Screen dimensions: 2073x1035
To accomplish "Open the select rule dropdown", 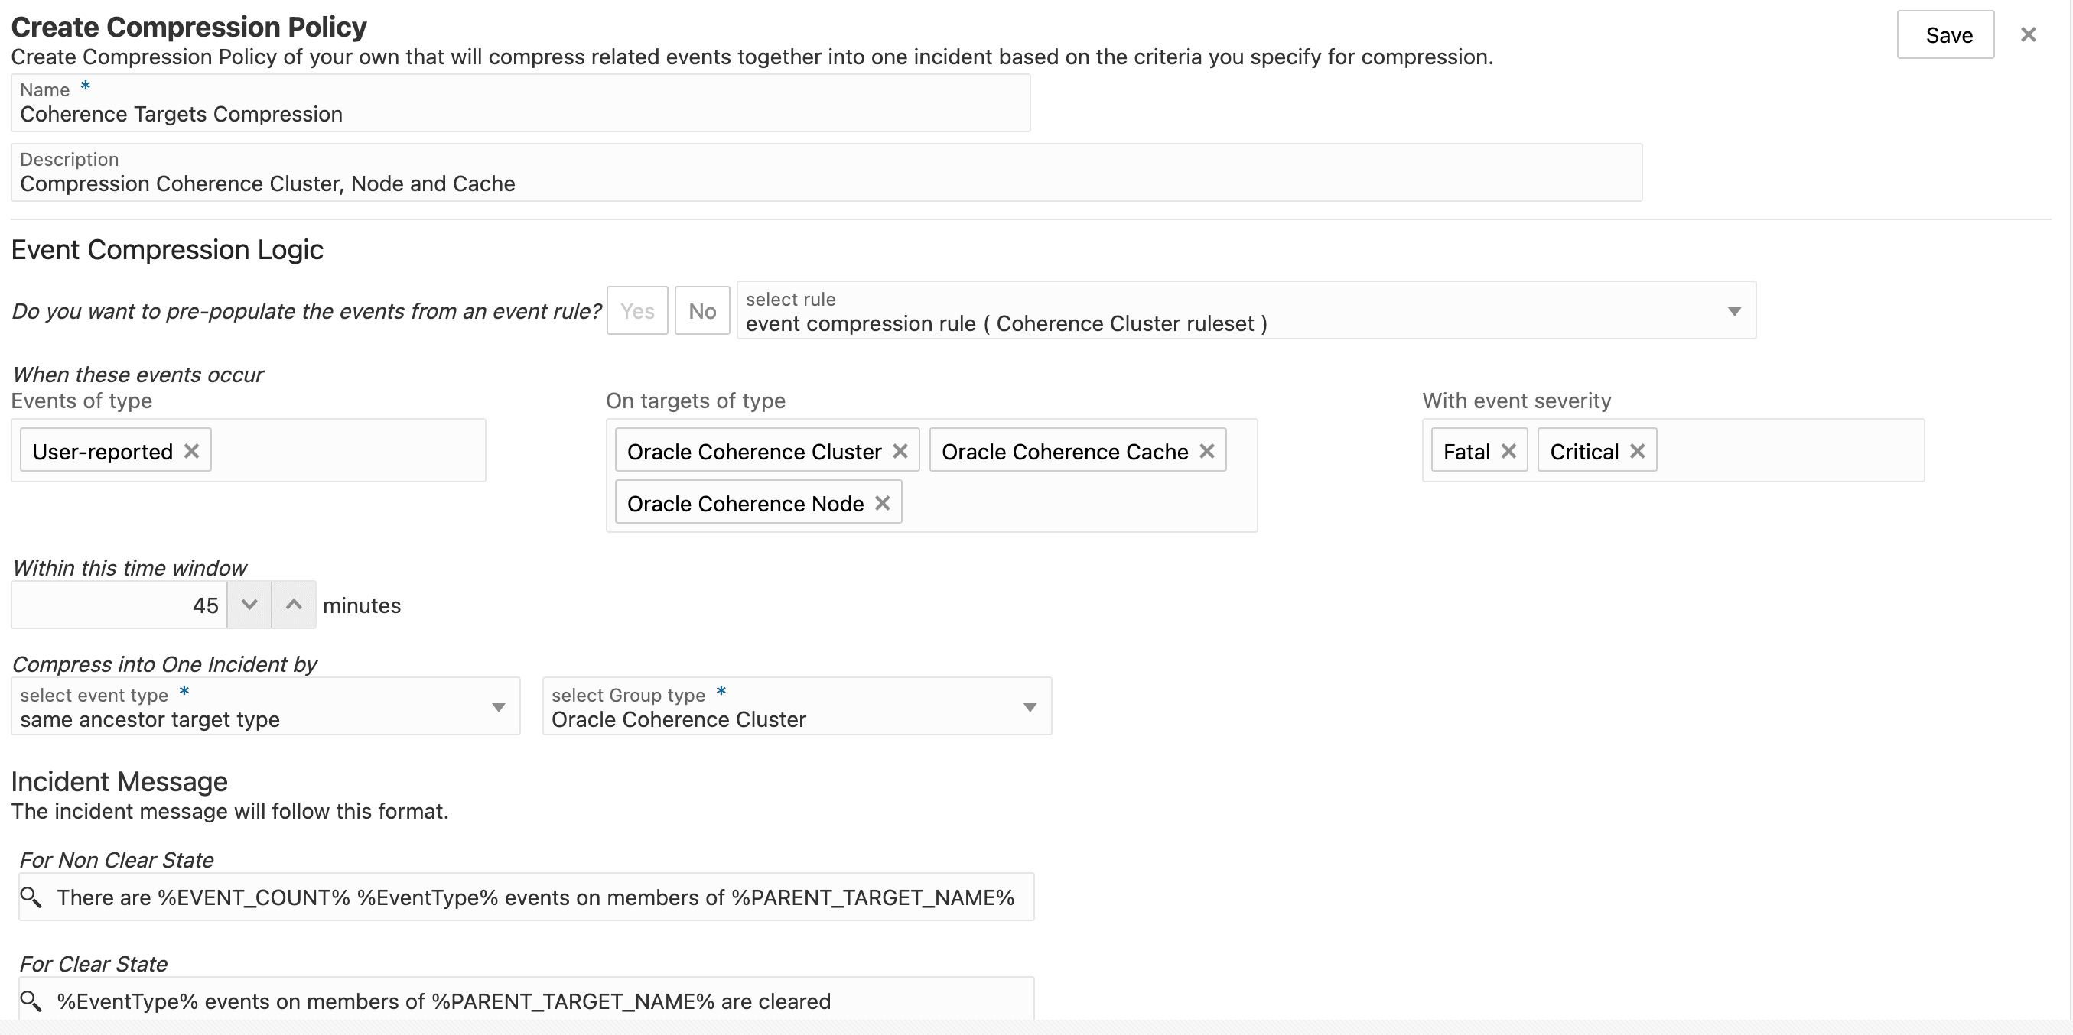I will (x=1734, y=311).
